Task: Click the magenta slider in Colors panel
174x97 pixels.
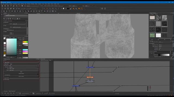Action: coord(25,51)
